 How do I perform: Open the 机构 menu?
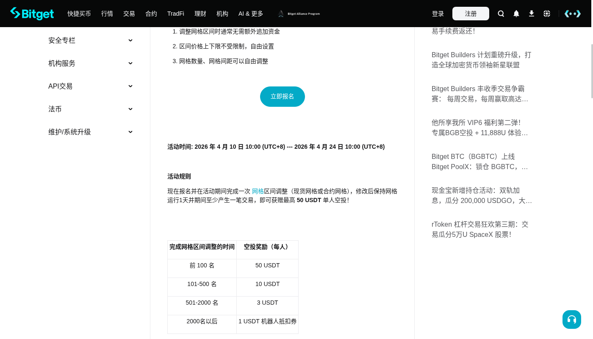tap(222, 14)
